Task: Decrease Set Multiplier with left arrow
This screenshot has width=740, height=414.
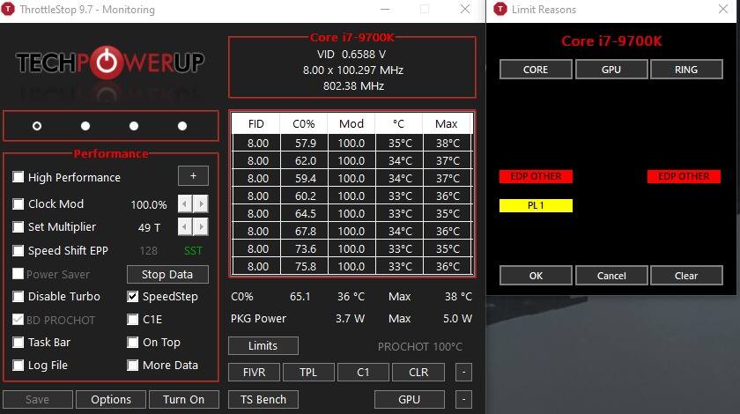Action: tap(185, 227)
